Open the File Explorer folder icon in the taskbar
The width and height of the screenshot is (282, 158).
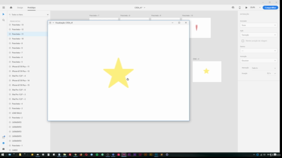[65, 154]
